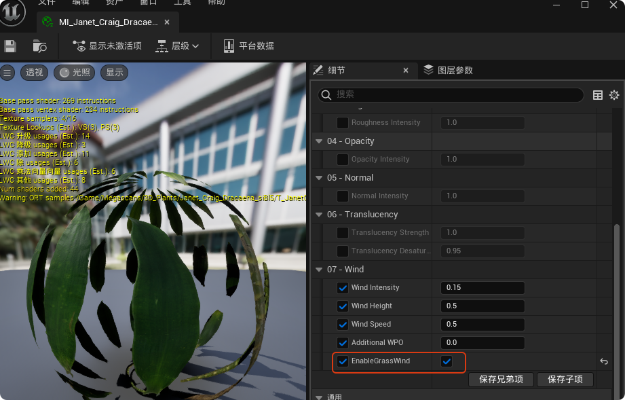Toggle the EnableGrassWind value checkbox
Screen dimensions: 625x400
447,361
